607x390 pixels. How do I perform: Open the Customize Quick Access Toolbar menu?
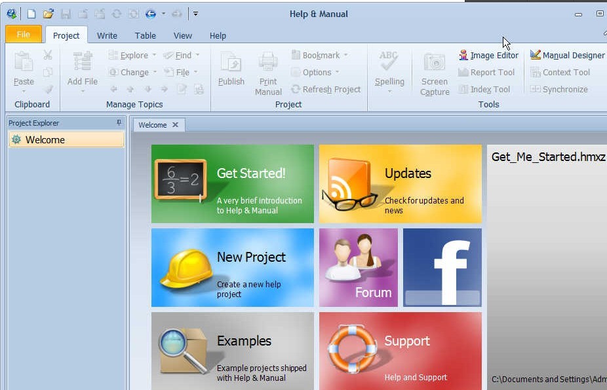coord(195,14)
